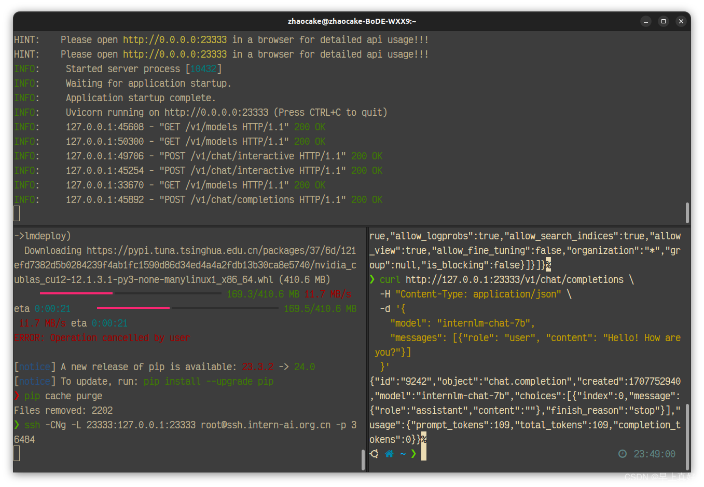
Task: Click the cursor block in the bottom-left pane
Action: coord(17,454)
